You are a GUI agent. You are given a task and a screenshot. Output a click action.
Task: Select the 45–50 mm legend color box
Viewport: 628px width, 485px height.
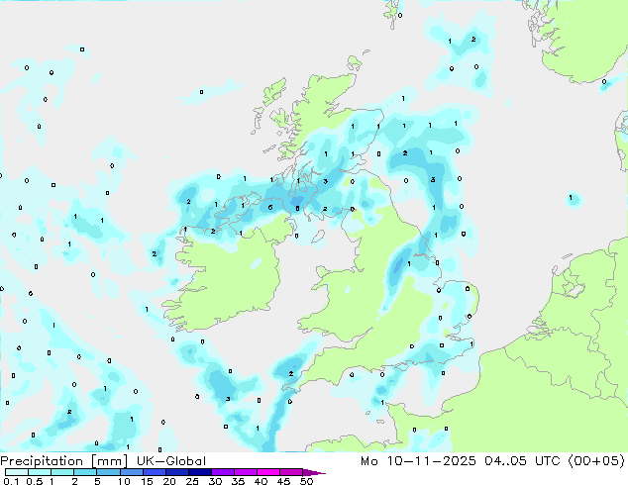(x=291, y=472)
